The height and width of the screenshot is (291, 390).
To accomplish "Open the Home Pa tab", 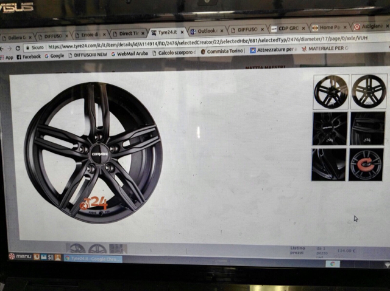I will (x=330, y=27).
